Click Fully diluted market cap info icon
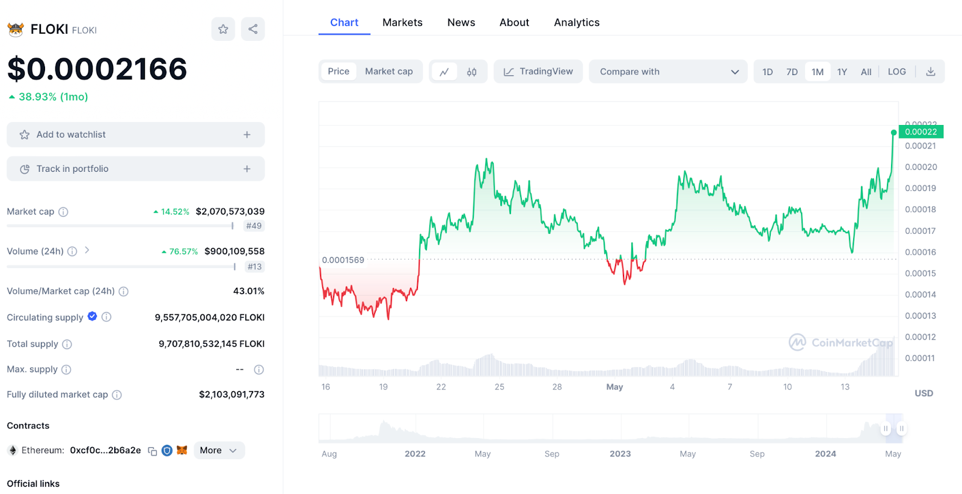Viewport: 962px width, 494px height. click(117, 395)
